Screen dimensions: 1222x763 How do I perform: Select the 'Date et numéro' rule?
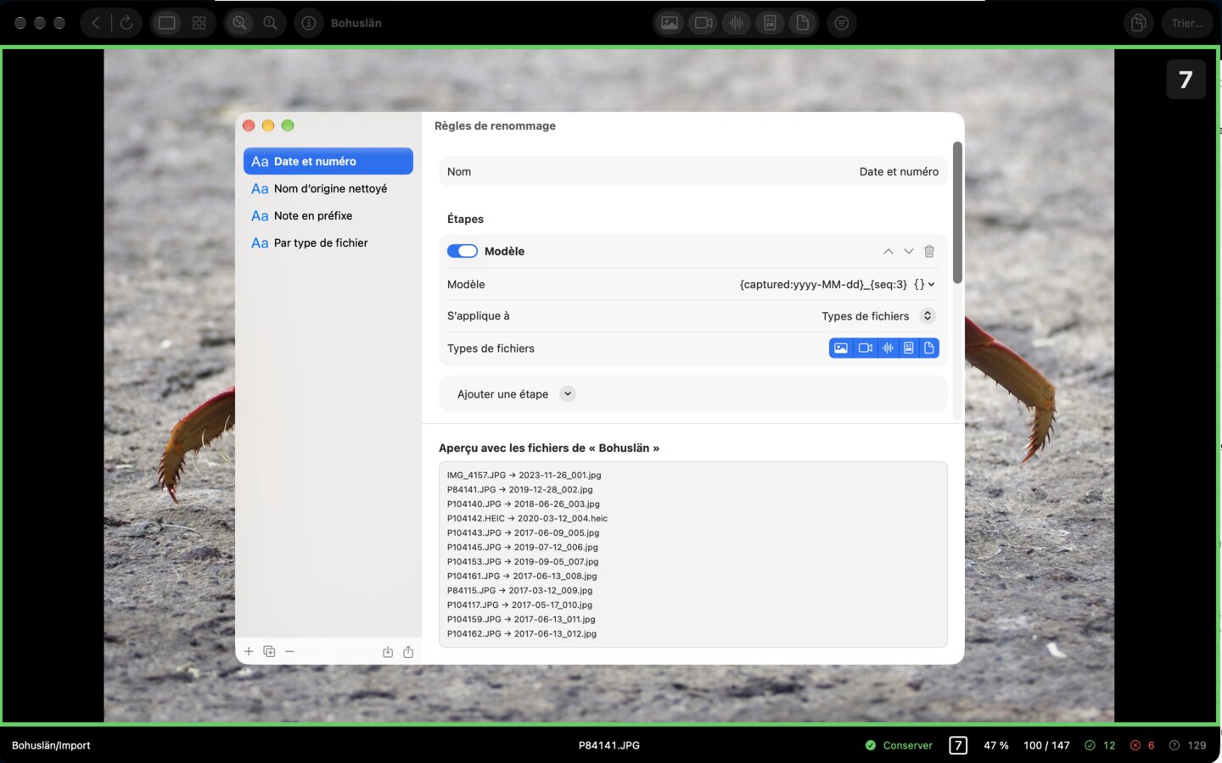[328, 161]
